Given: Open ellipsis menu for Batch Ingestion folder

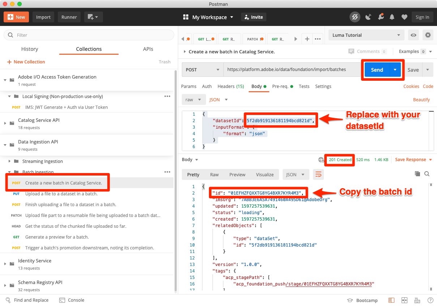Looking at the screenshot, I should click(167, 172).
